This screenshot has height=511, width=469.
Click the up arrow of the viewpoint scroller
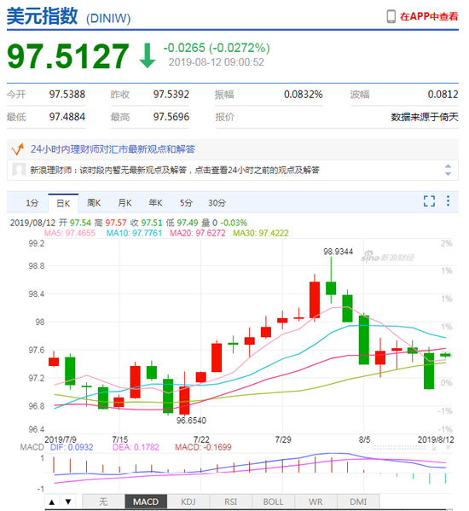click(x=448, y=166)
